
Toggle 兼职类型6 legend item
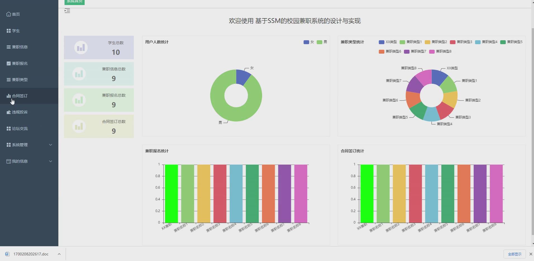click(390, 52)
